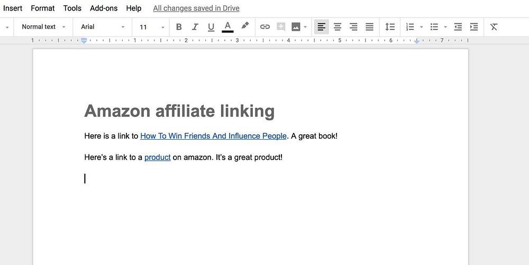The image size is (529, 265).
Task: Open line spacing options
Action: [390, 27]
